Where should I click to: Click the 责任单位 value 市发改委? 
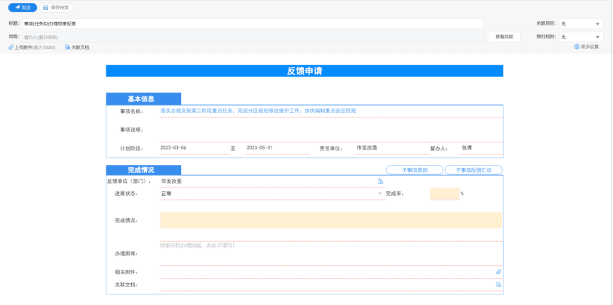click(x=366, y=148)
